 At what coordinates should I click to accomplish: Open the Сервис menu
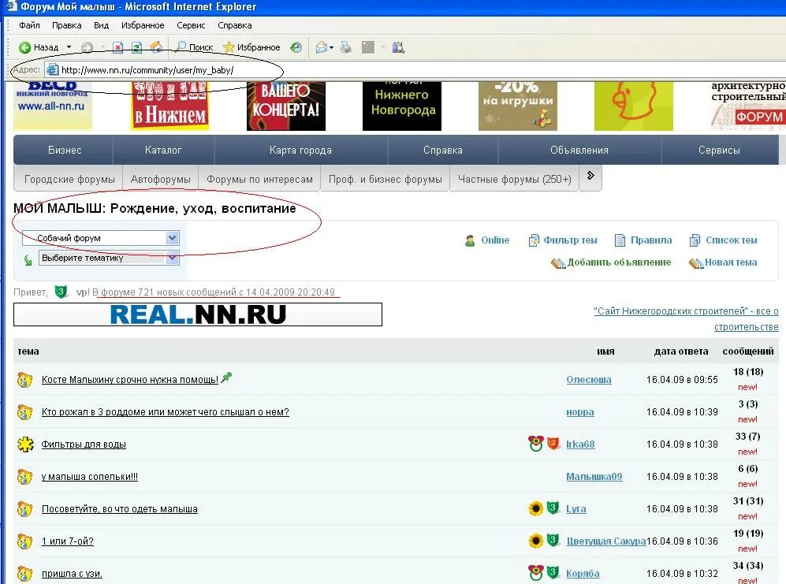coord(191,24)
